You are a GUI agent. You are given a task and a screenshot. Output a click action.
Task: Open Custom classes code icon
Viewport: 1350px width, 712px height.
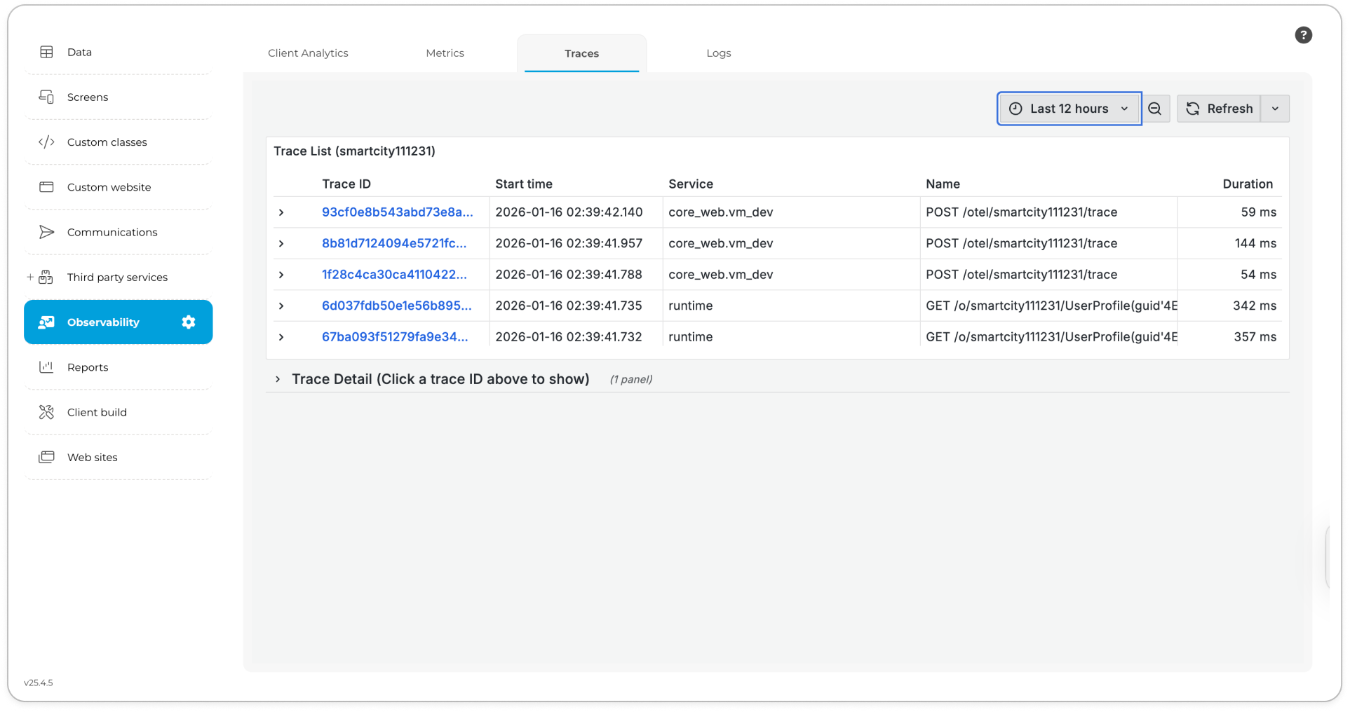[x=46, y=142]
